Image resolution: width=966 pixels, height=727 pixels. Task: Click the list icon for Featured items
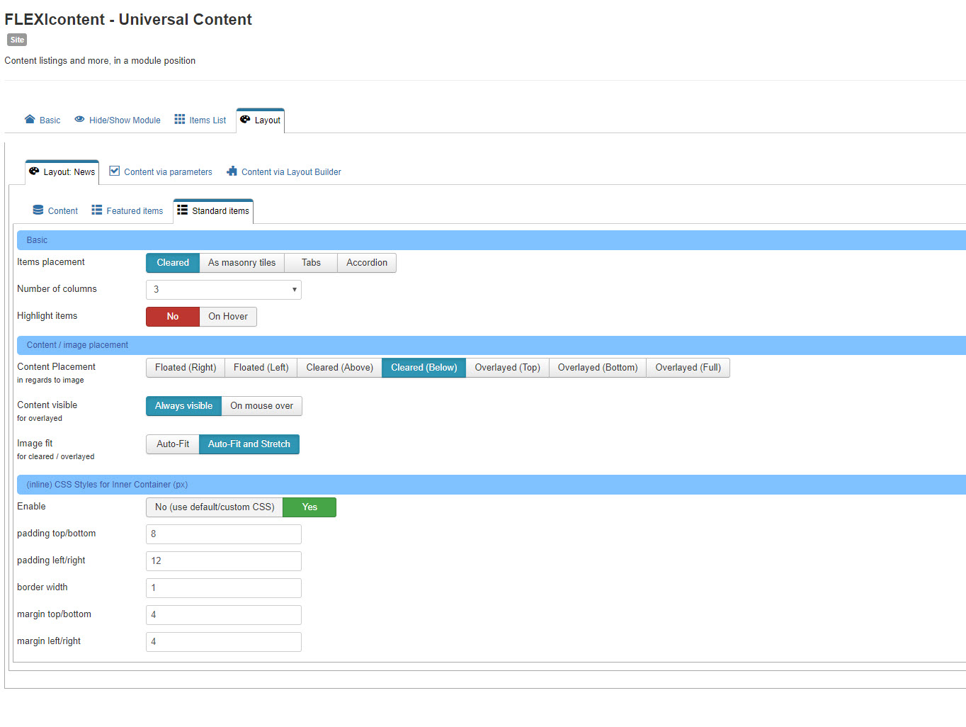click(97, 210)
